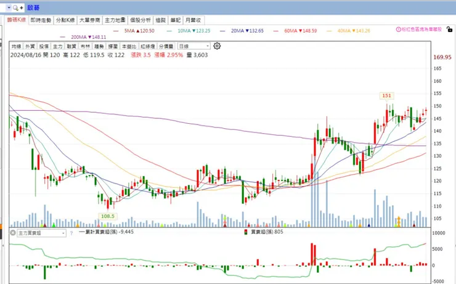Select the 主力地圖 tab
This screenshot has width=456, height=284.
click(x=115, y=20)
